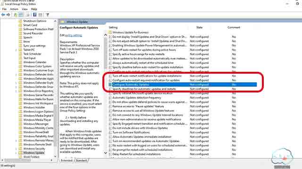Click the tree pane scroll-up arrow
Image resolution: width=302 pixels, height=169 pixels.
pyautogui.click(x=55, y=21)
